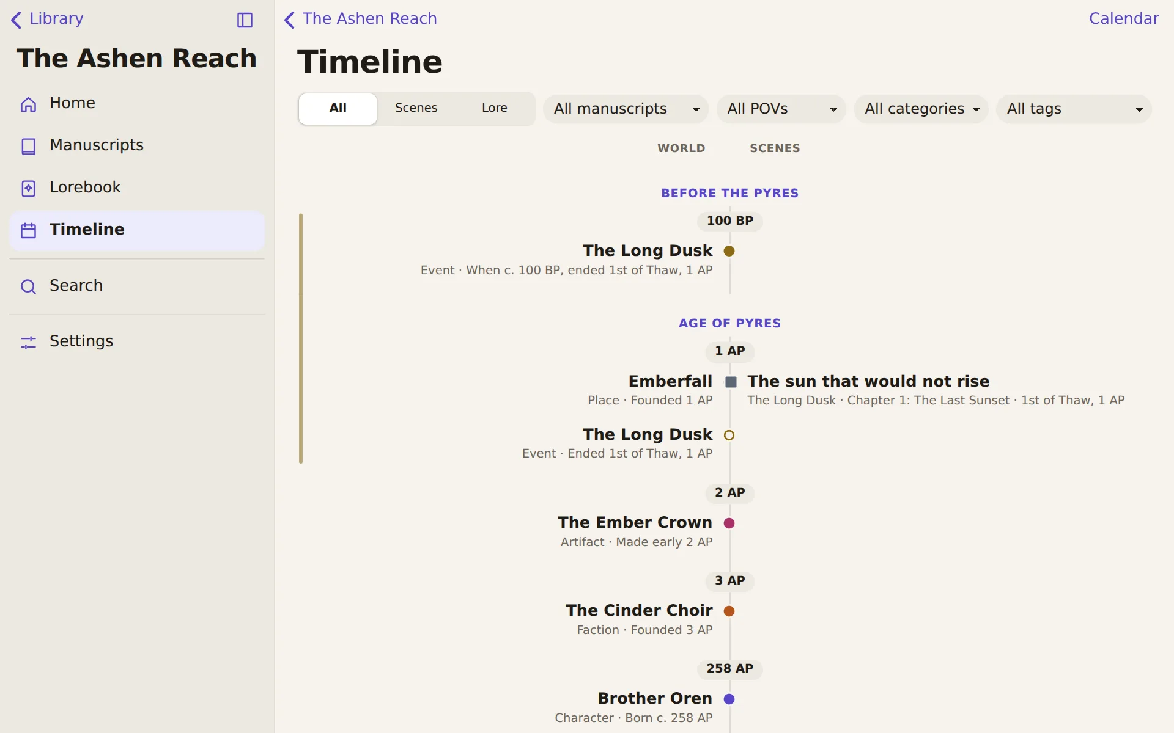Click the square Emberfall scene marker
1174x733 pixels.
(731, 382)
